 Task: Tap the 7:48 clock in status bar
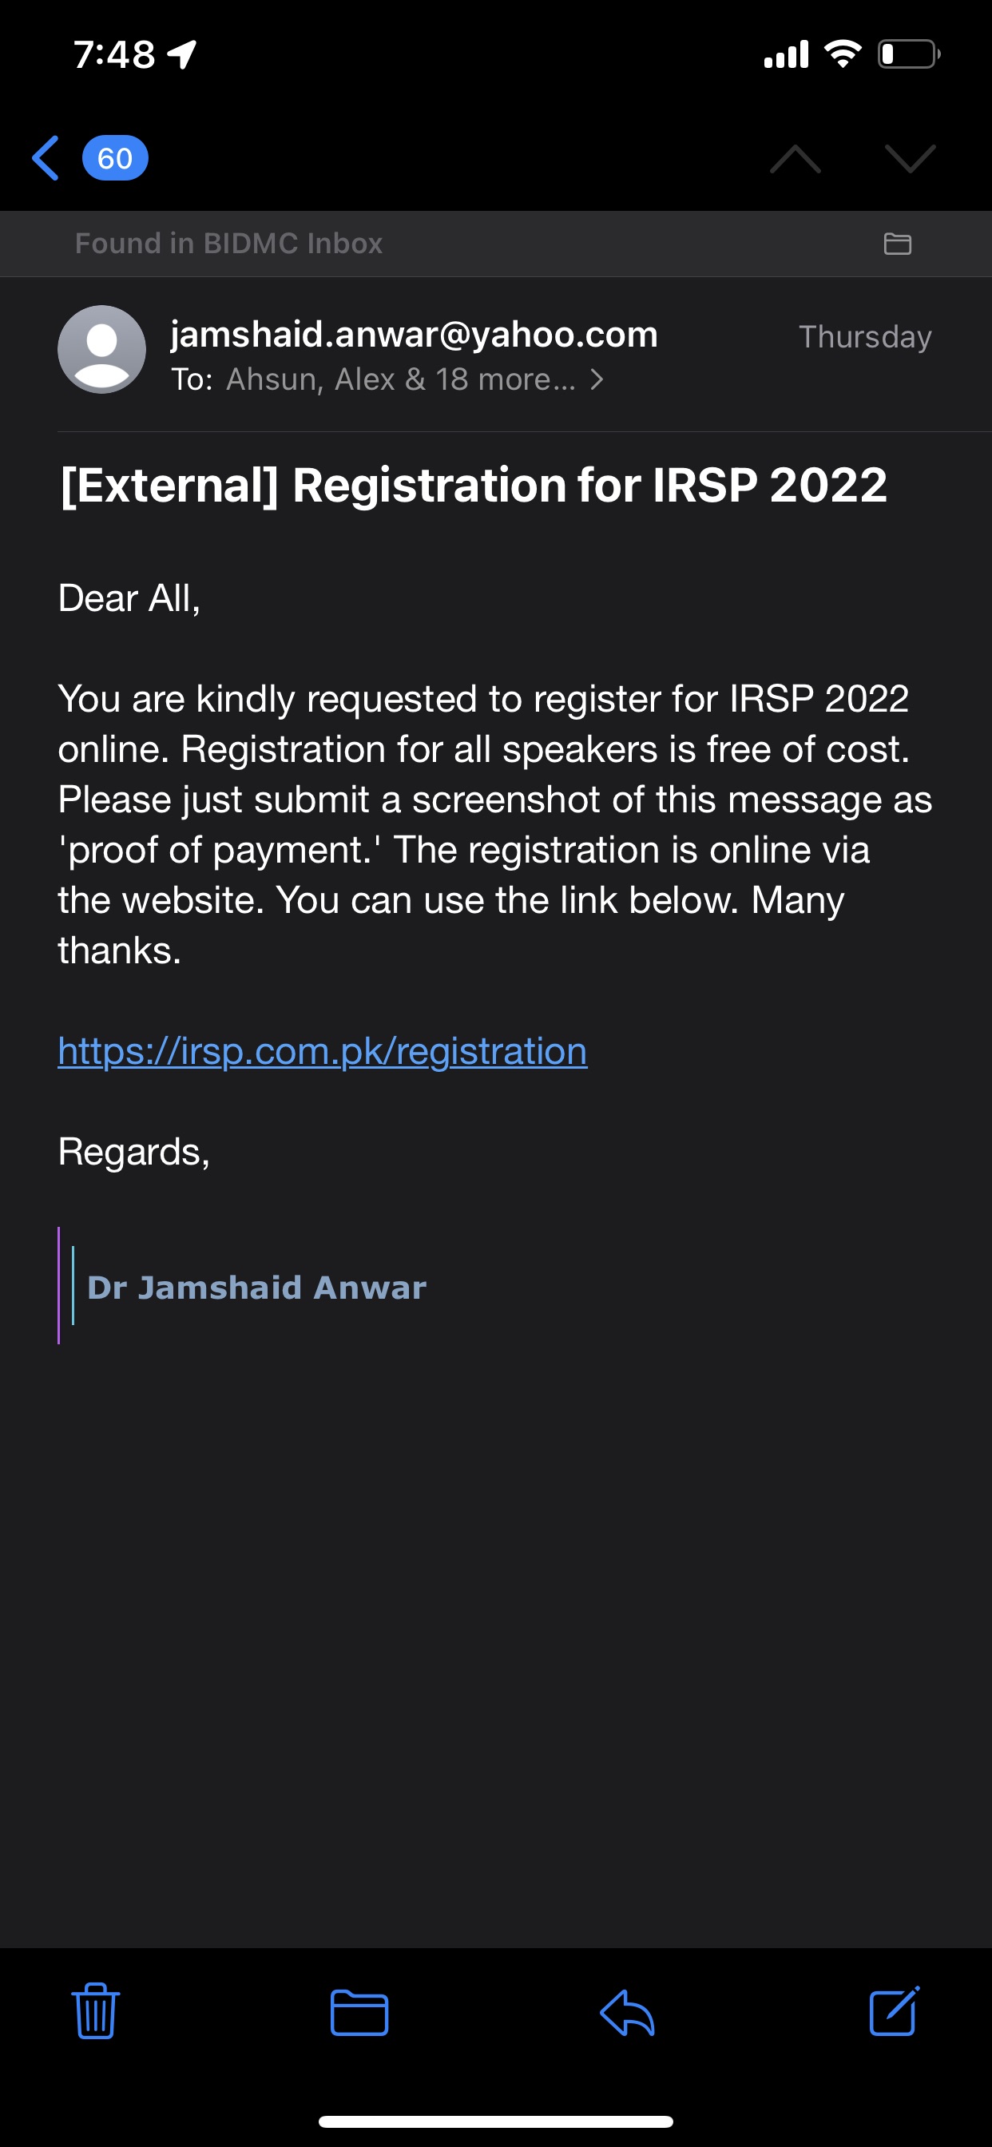pyautogui.click(x=114, y=55)
